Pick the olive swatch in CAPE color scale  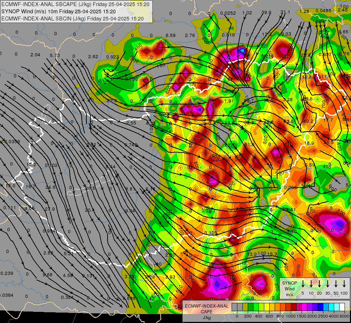pyautogui.click(x=245, y=307)
